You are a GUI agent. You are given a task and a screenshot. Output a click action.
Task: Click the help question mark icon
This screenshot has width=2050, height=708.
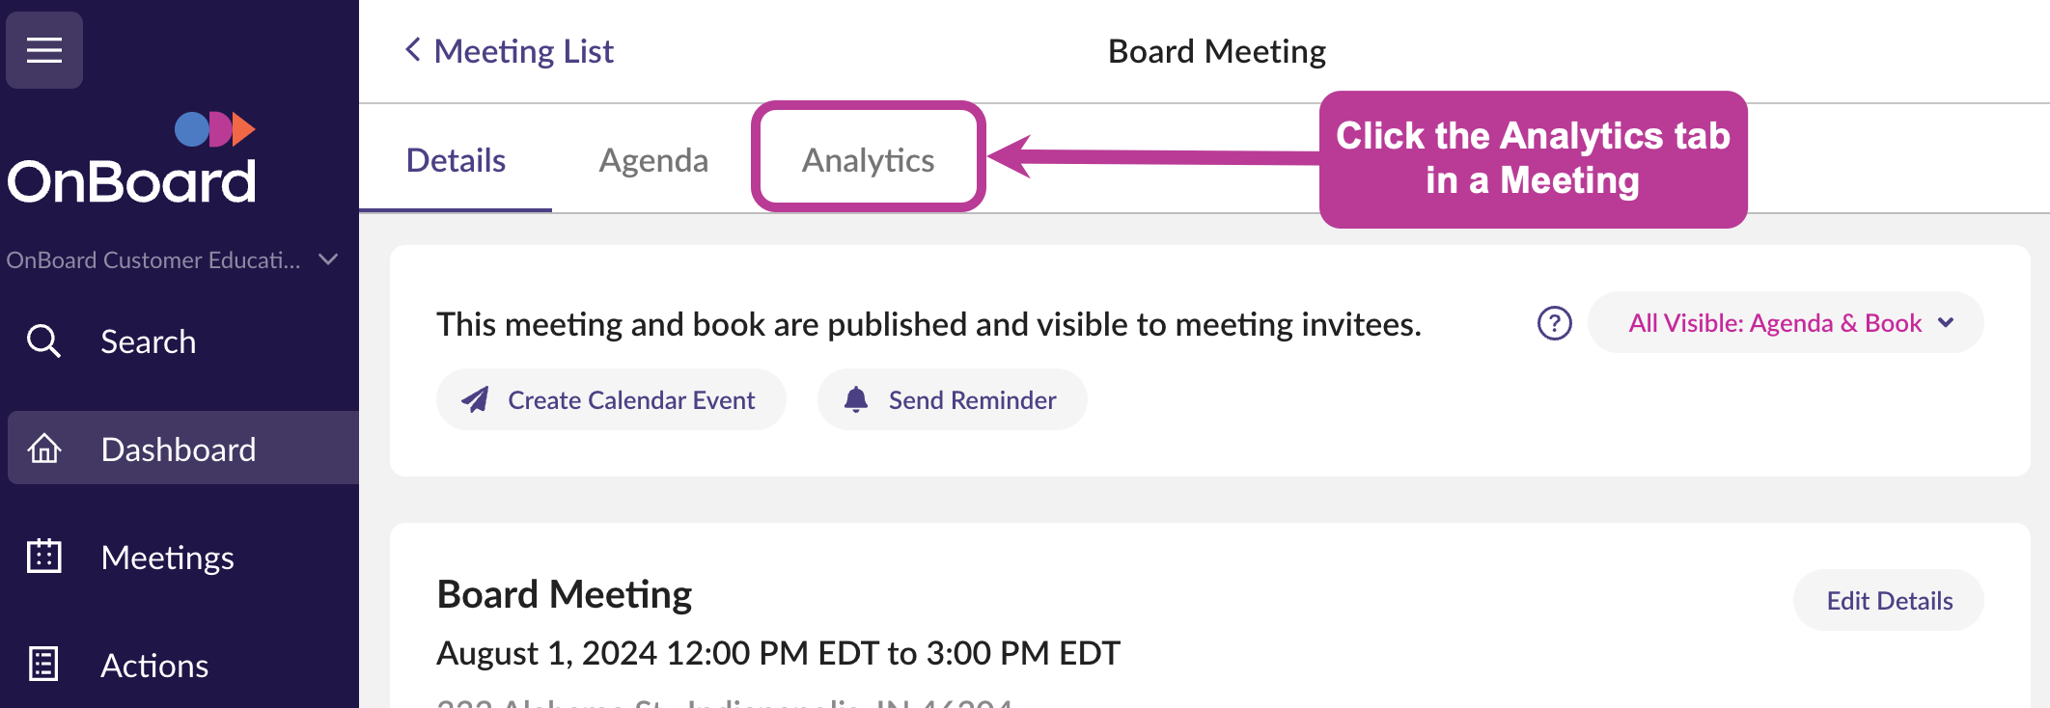(x=1554, y=323)
